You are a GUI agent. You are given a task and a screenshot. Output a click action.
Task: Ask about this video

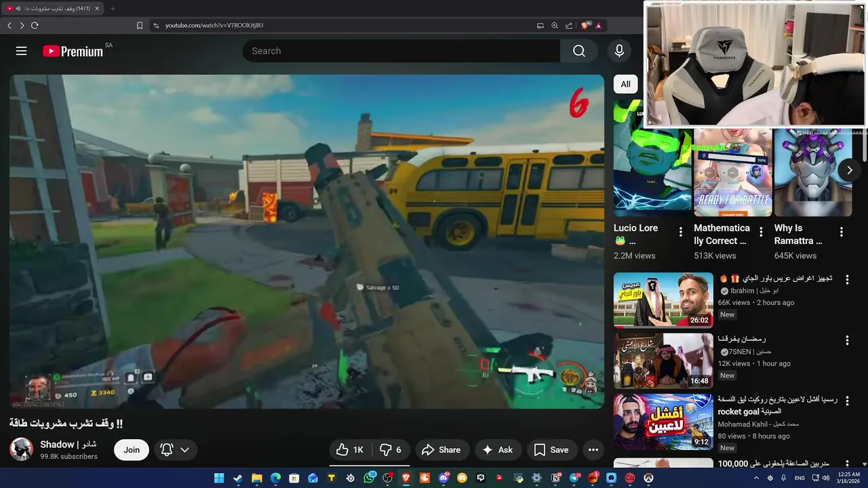tap(497, 449)
